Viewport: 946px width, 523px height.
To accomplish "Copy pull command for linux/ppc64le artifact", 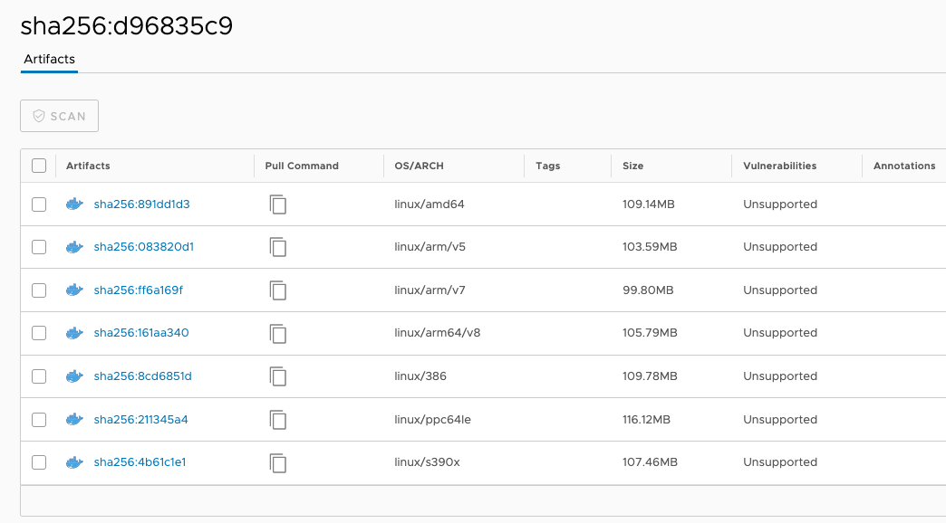I will (278, 420).
